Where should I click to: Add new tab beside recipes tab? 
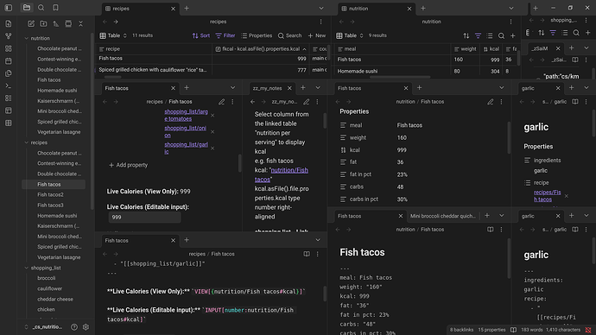[187, 9]
